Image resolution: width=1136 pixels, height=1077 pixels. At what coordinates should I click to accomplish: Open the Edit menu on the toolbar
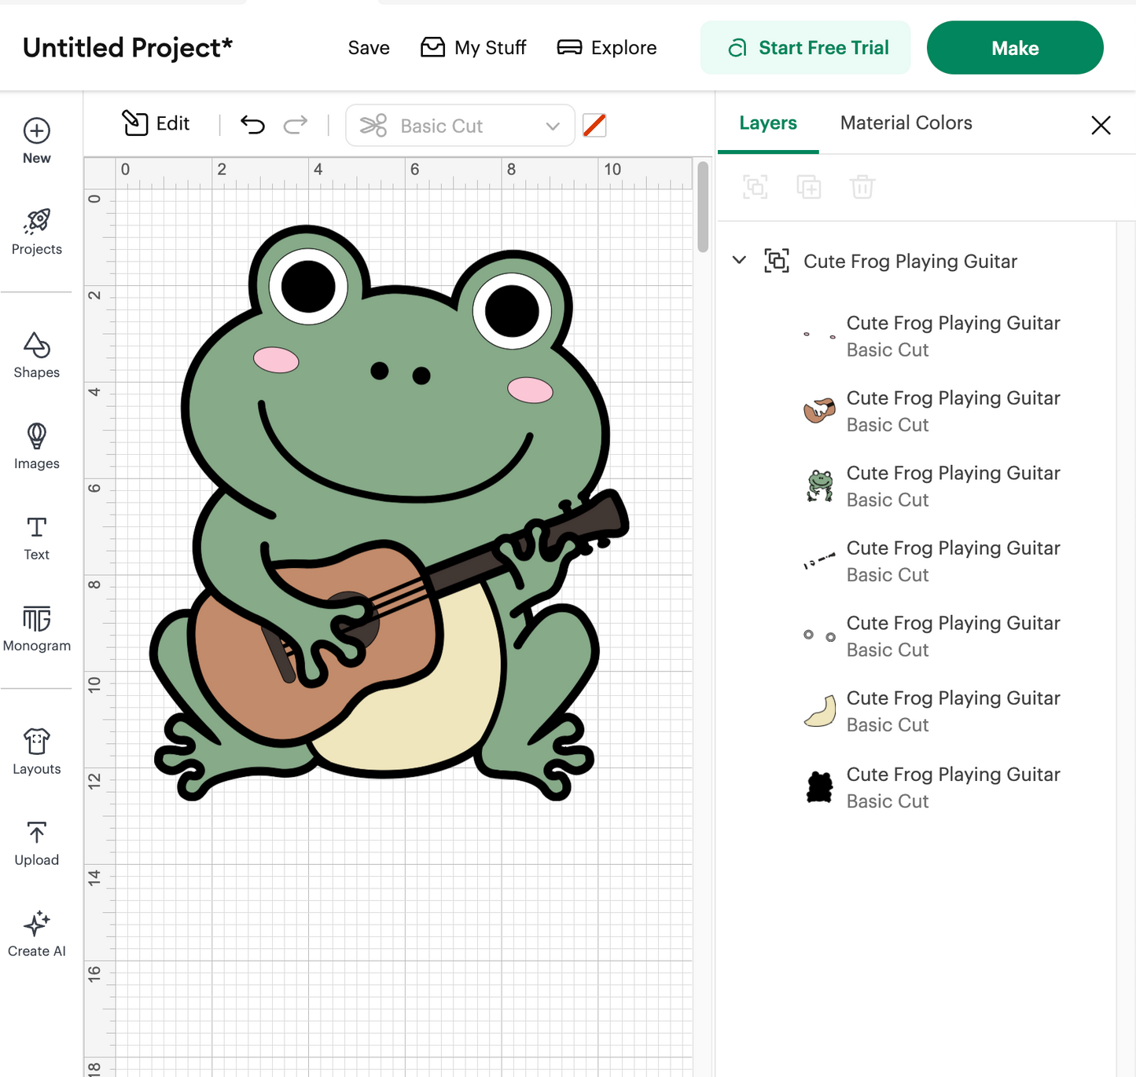(156, 123)
